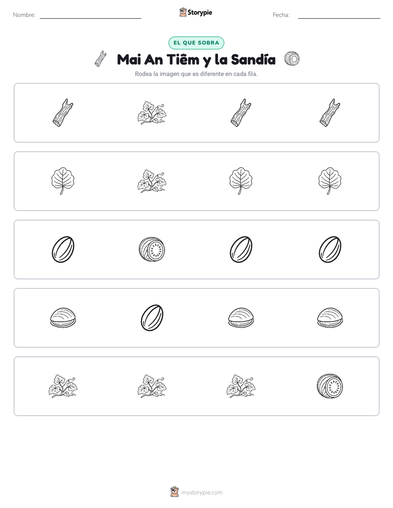
Task: Click the watermelon icon right of the title
Action: point(292,59)
